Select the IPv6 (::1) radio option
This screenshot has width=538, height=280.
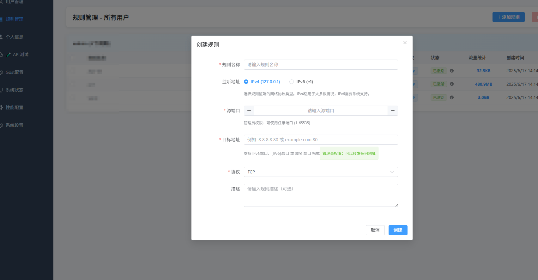[301, 82]
